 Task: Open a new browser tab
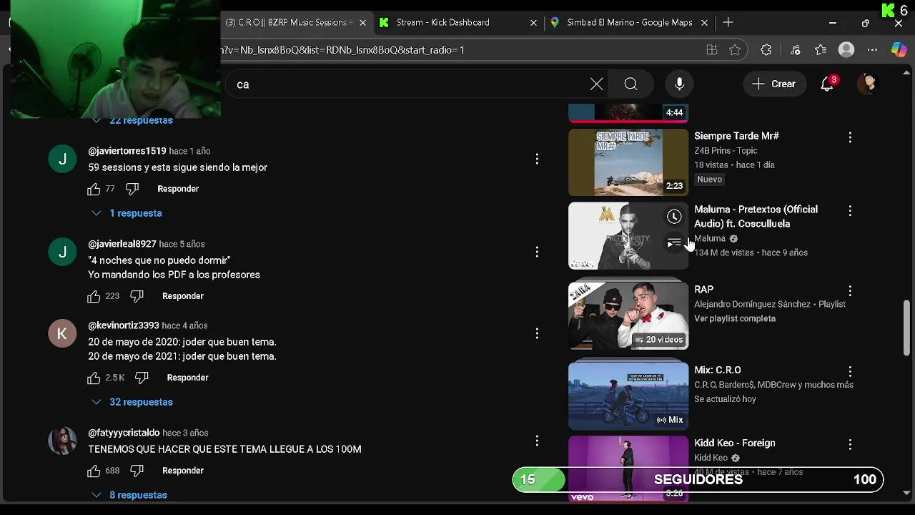(728, 23)
